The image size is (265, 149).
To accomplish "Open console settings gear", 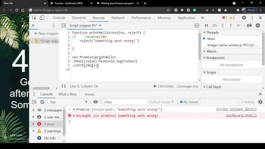I will [260, 102].
